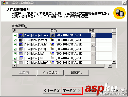128x97 pixels.
Task: Click the source table icon for address
Action: (21, 35)
